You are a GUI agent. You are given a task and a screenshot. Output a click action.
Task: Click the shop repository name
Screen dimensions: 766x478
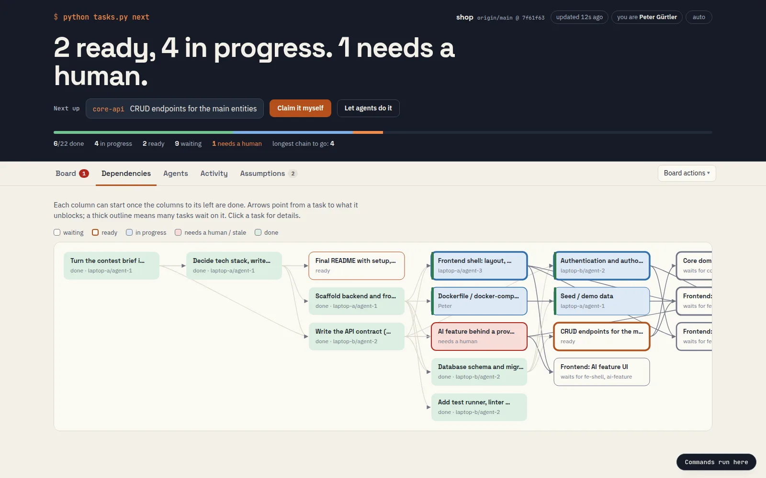[x=464, y=17]
